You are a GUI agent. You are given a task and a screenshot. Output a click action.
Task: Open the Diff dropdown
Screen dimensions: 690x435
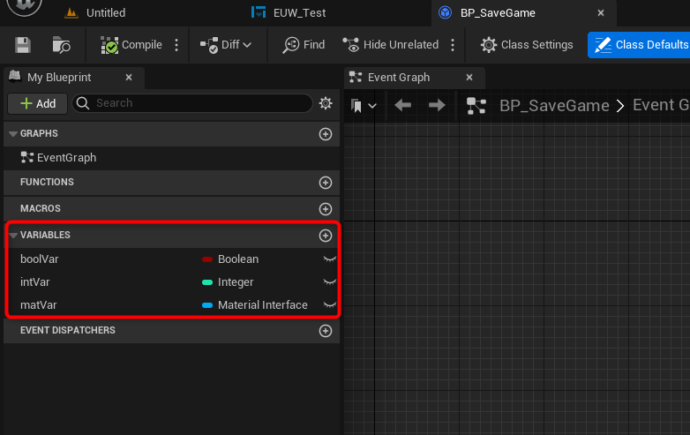226,45
